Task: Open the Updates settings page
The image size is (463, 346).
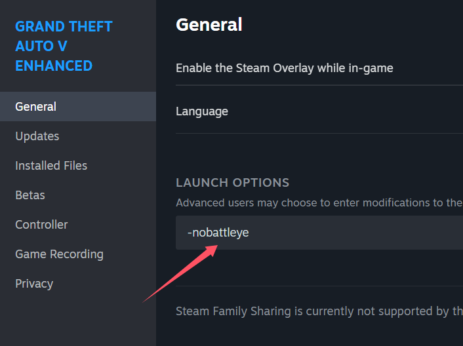Action: [x=78, y=136]
